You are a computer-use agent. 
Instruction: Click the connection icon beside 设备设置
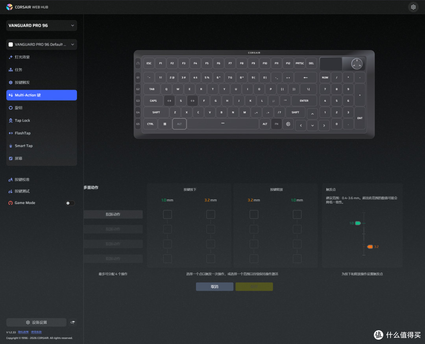[73, 322]
